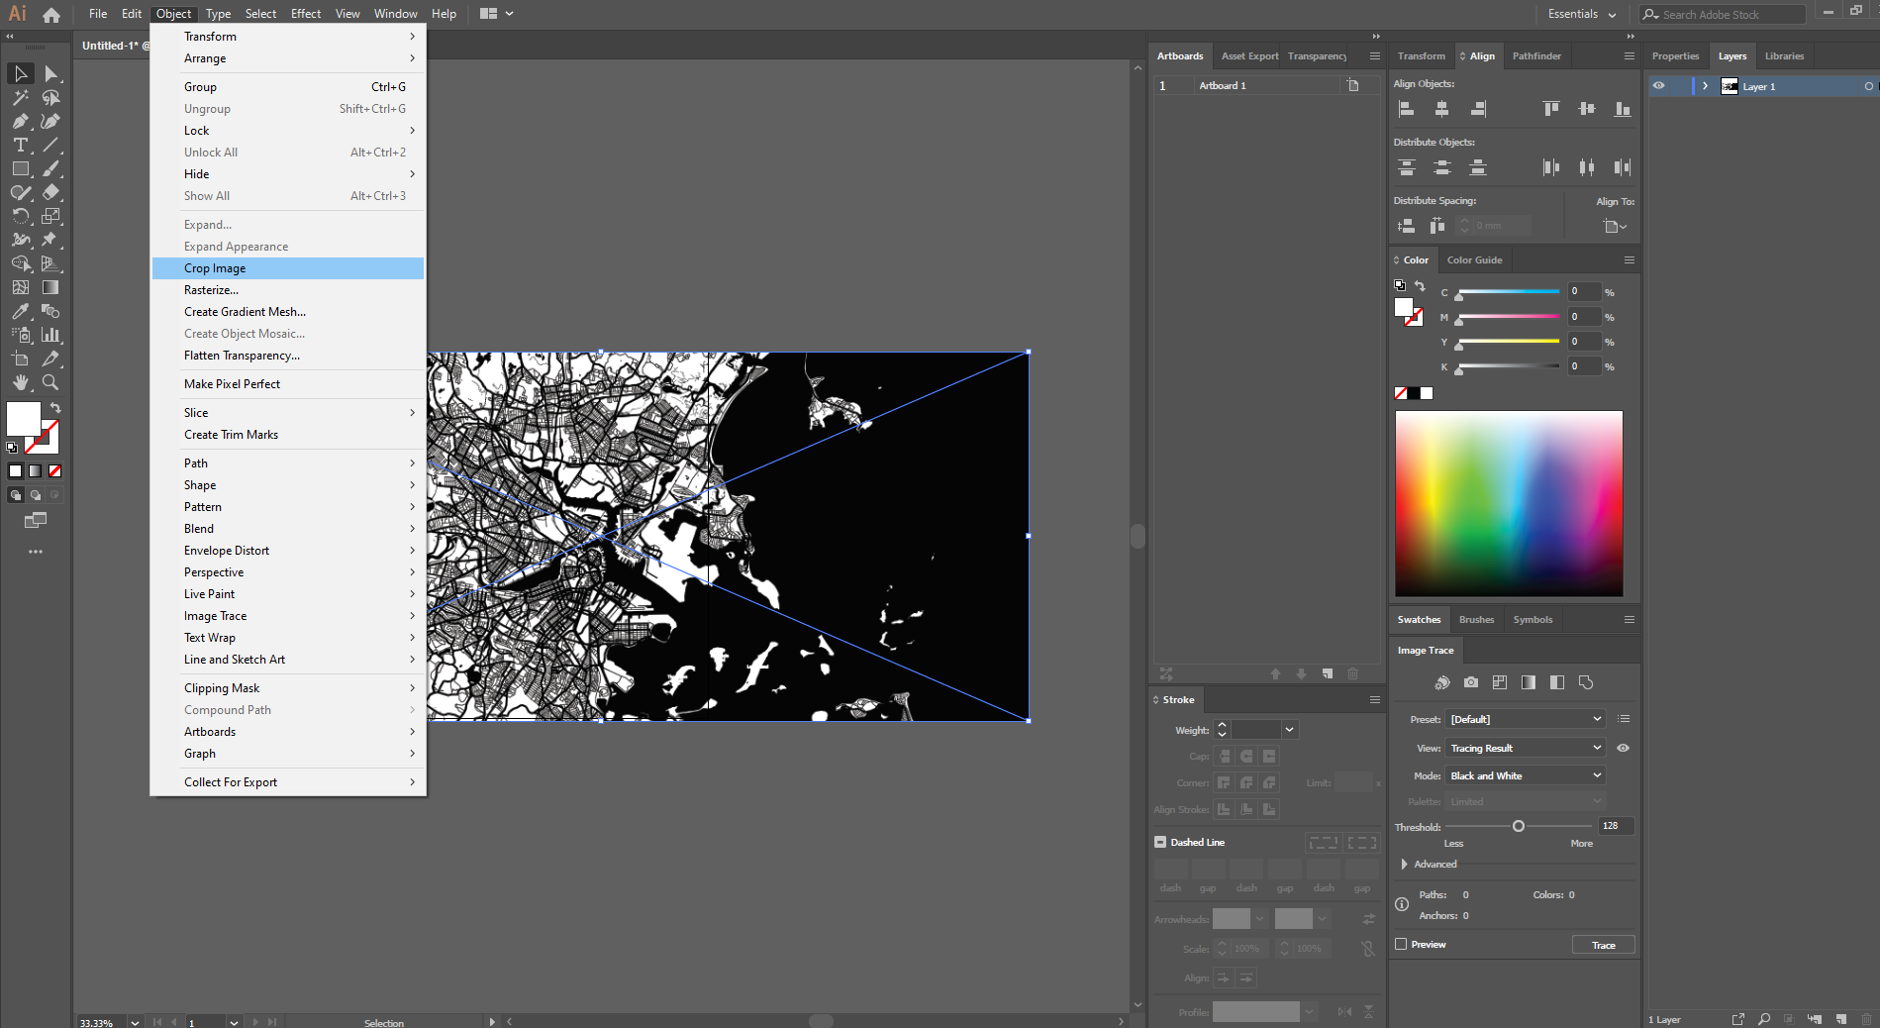The height and width of the screenshot is (1028, 1880).
Task: Select the Type tool
Action: 20,145
